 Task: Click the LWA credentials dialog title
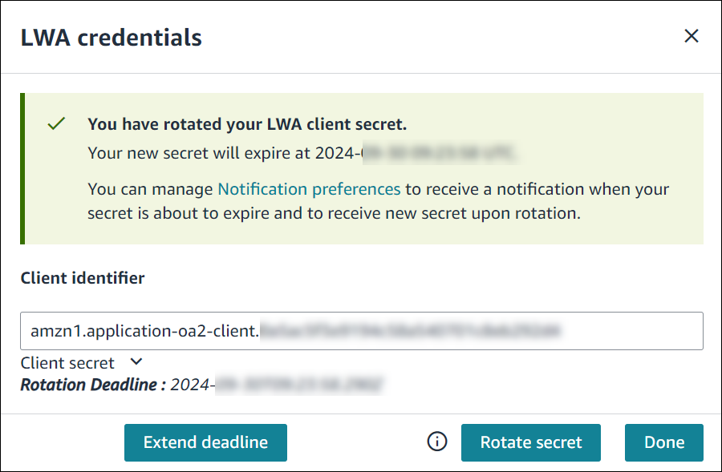coord(112,38)
